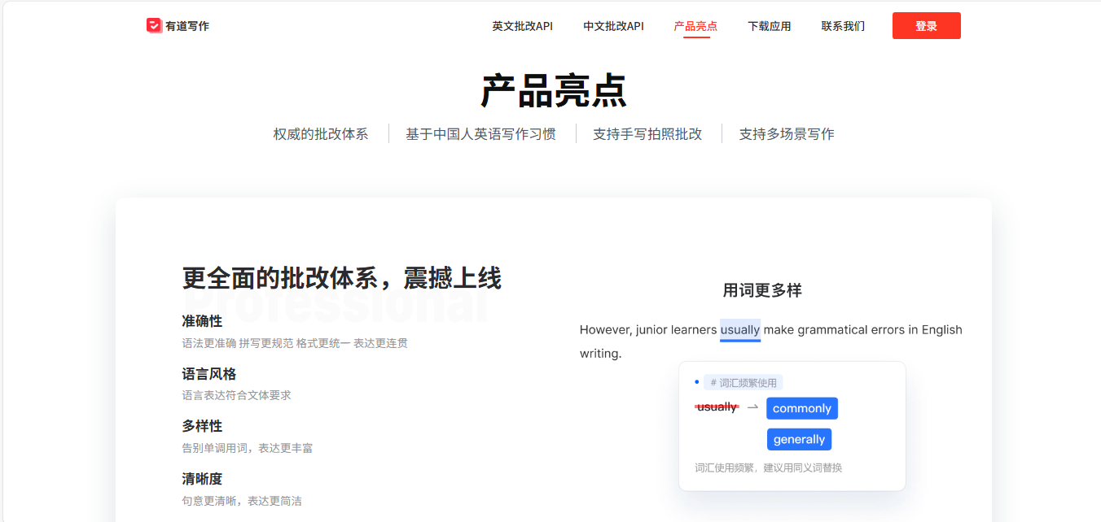Go to 下载应用 page
Image resolution: width=1101 pixels, height=522 pixels.
click(769, 26)
